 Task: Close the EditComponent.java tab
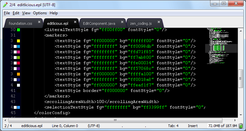[x=123, y=22]
